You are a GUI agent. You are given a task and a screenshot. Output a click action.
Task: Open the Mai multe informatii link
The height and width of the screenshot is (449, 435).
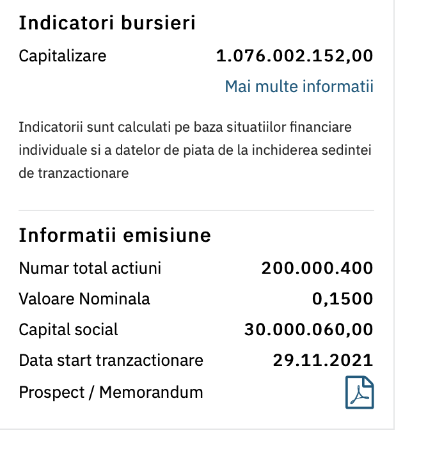pyautogui.click(x=299, y=86)
